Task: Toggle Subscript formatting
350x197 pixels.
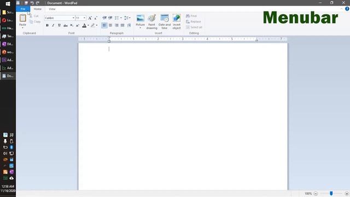Action: point(72,25)
